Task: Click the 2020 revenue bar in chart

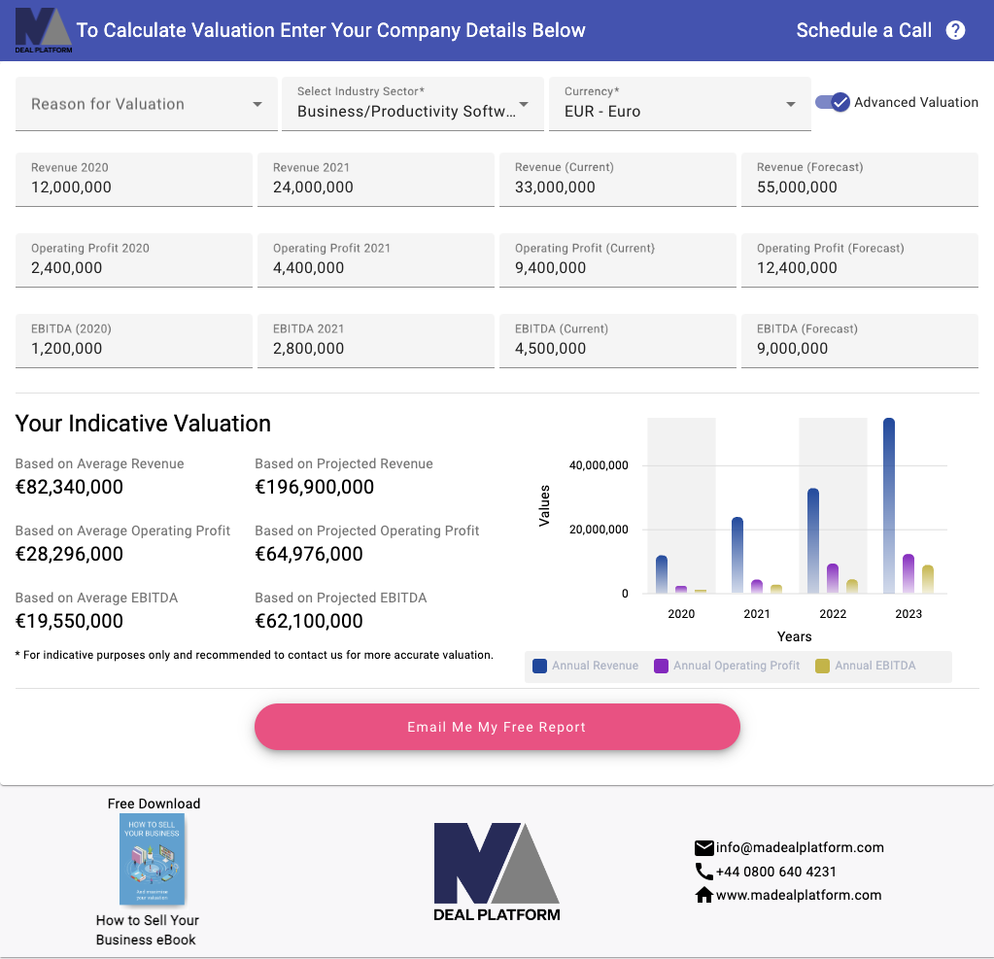Action: (661, 574)
